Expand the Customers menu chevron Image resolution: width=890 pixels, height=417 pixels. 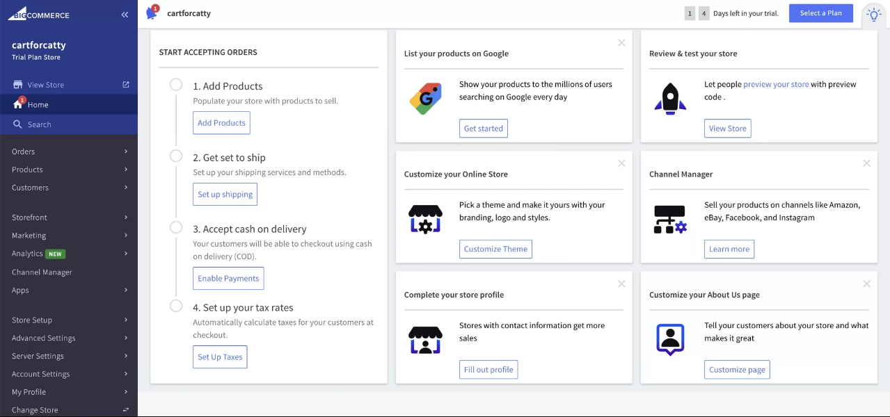pos(126,188)
